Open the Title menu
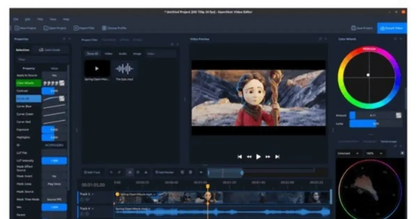 click(40, 19)
